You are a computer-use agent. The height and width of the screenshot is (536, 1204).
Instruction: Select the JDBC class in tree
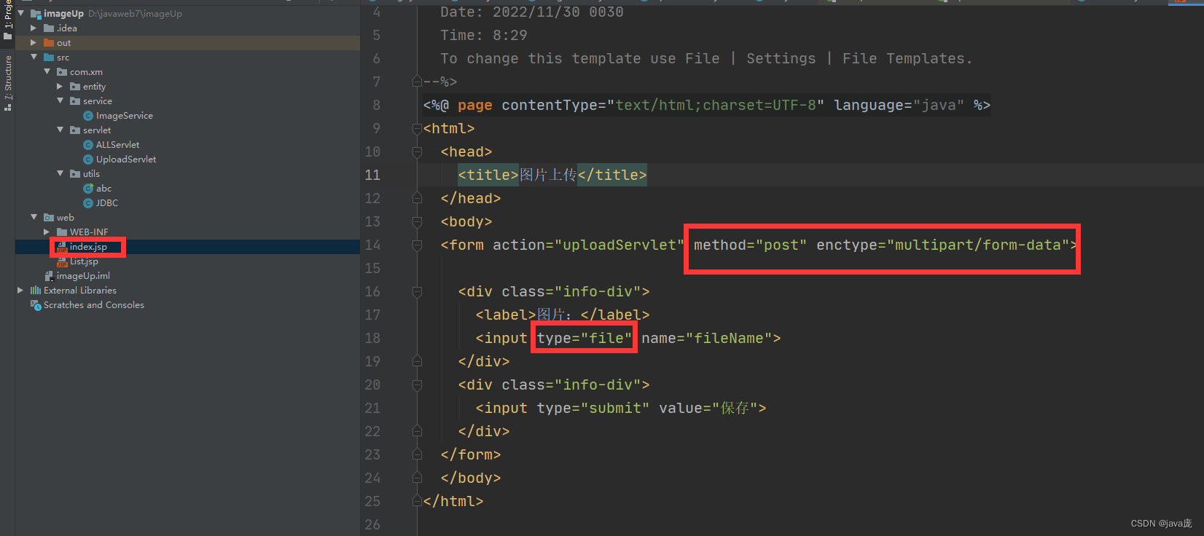tap(107, 203)
